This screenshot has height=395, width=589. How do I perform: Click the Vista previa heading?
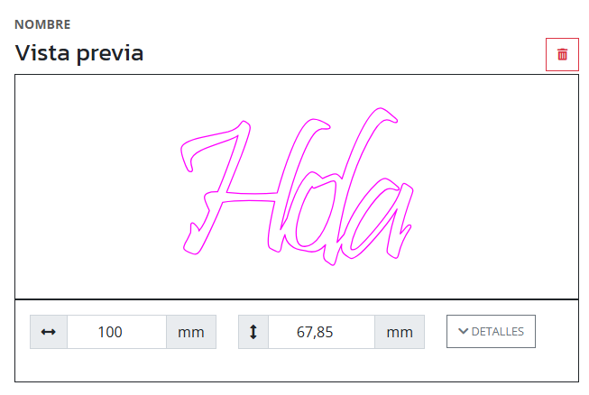[x=79, y=53]
